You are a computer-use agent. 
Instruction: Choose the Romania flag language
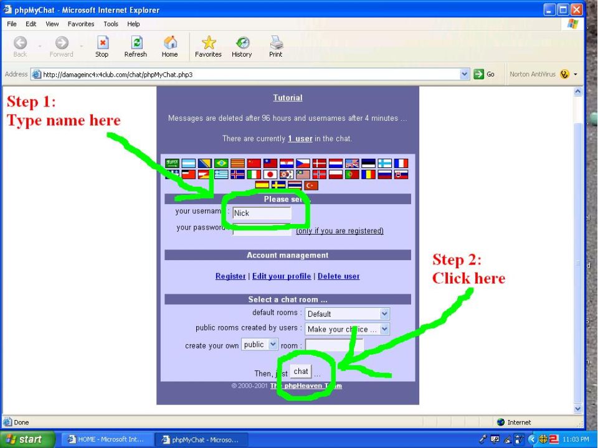point(368,174)
